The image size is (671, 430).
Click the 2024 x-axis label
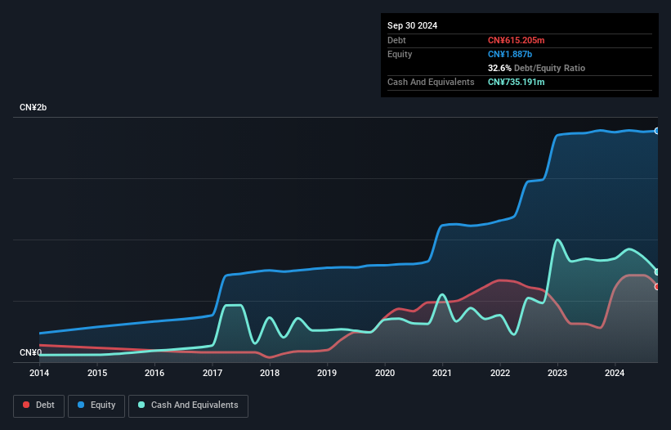615,373
